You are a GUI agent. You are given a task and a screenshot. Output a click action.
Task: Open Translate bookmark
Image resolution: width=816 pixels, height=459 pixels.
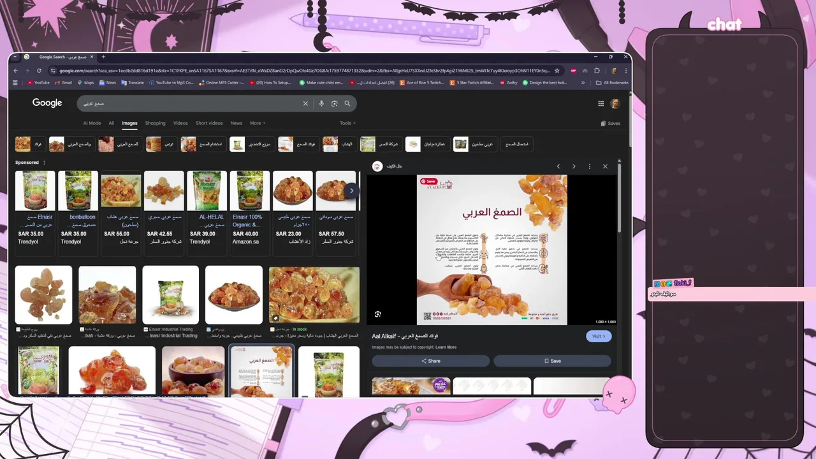[132, 82]
